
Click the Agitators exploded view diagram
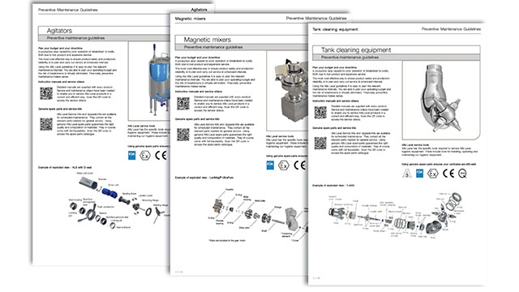(x=118, y=201)
